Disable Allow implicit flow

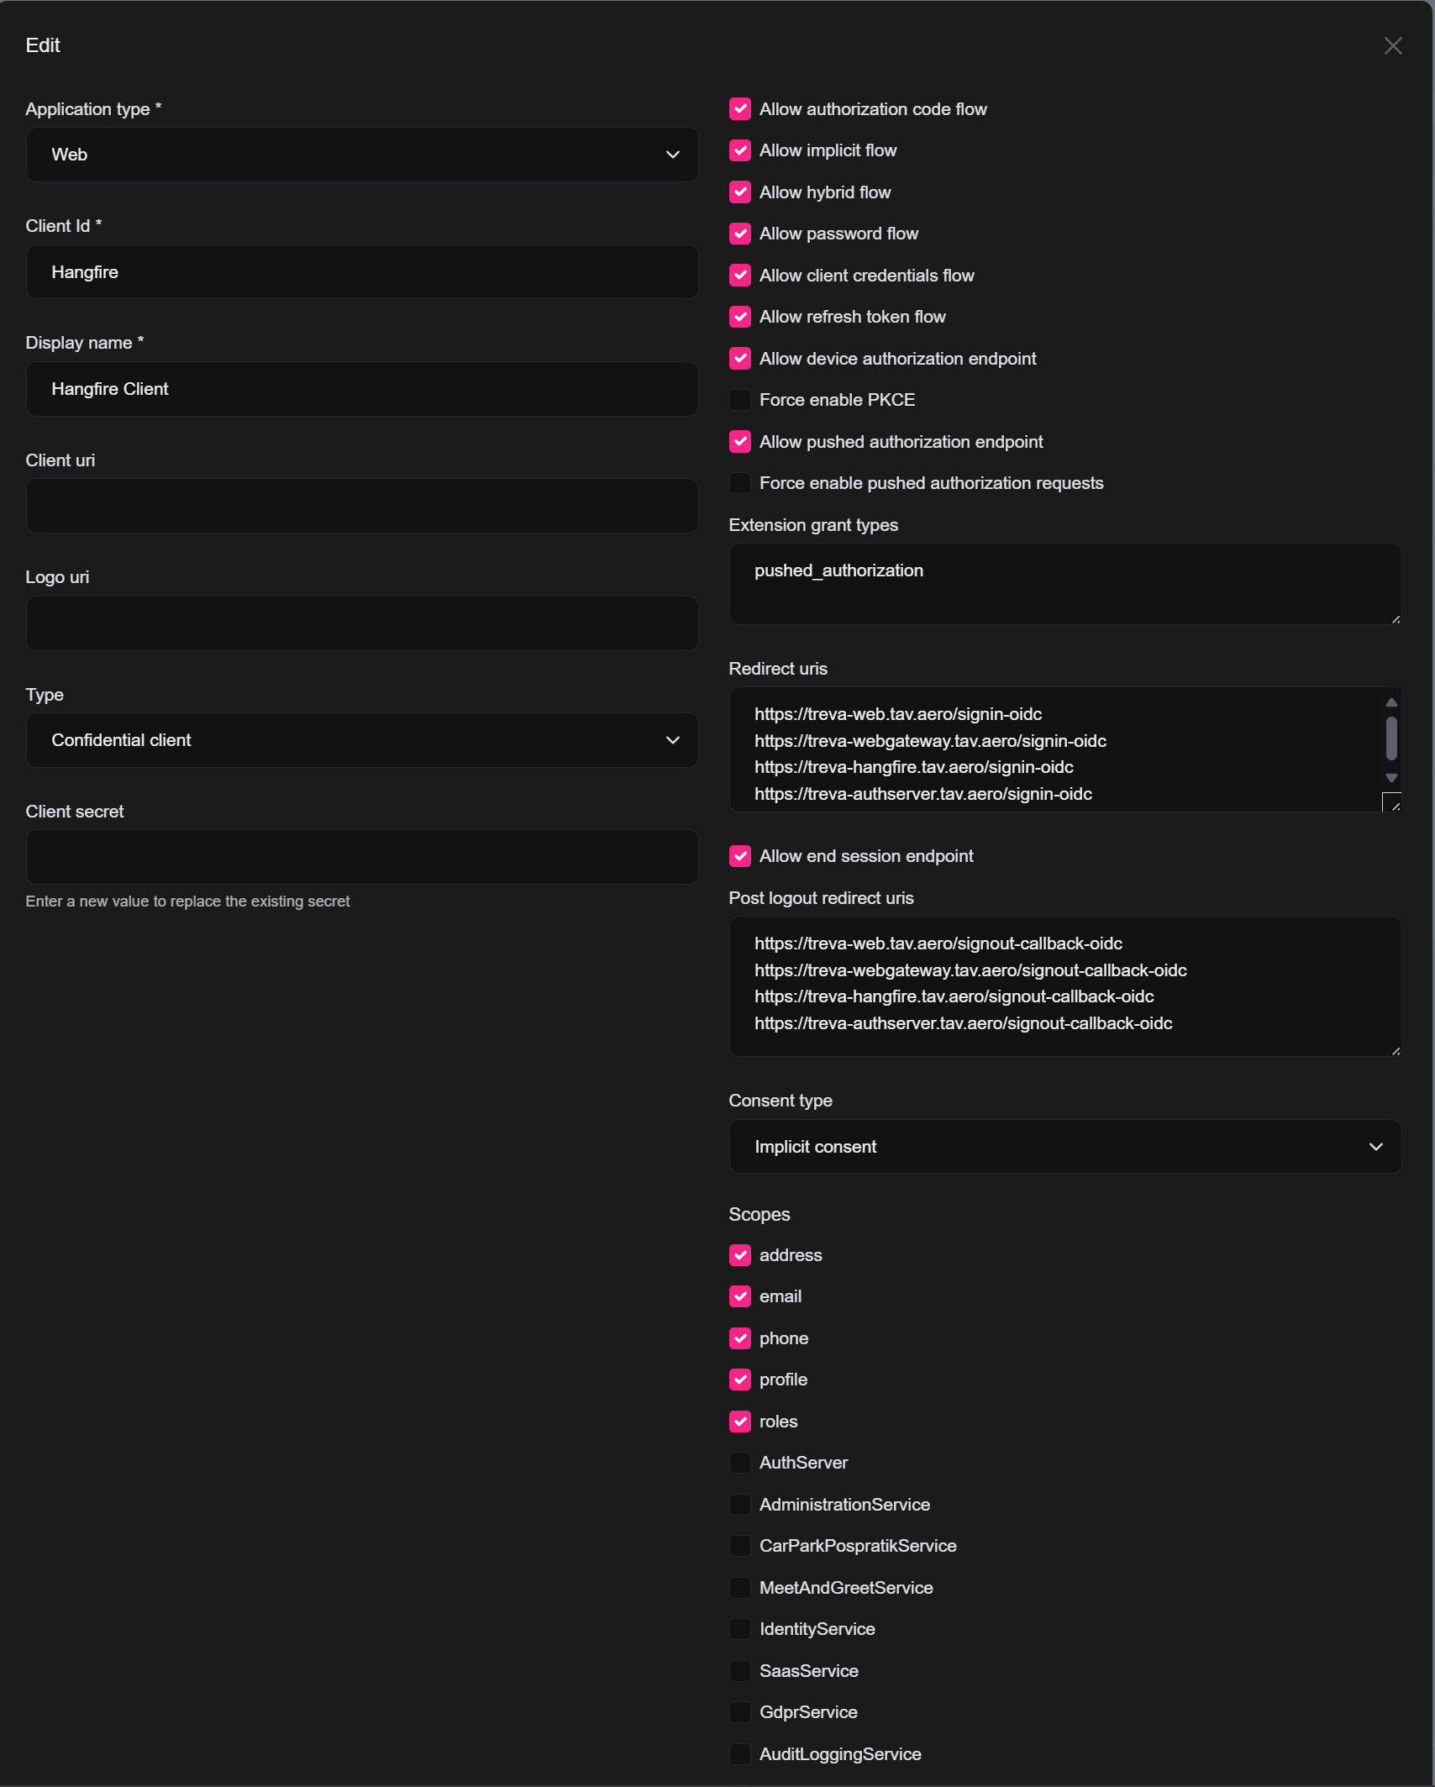[x=740, y=150]
